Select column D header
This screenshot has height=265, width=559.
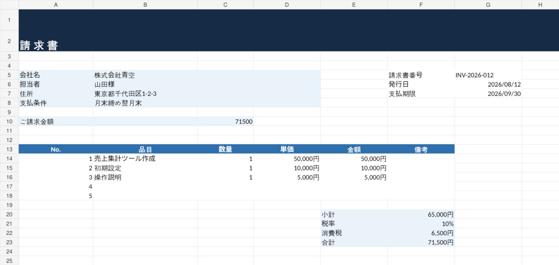pyautogui.click(x=287, y=5)
